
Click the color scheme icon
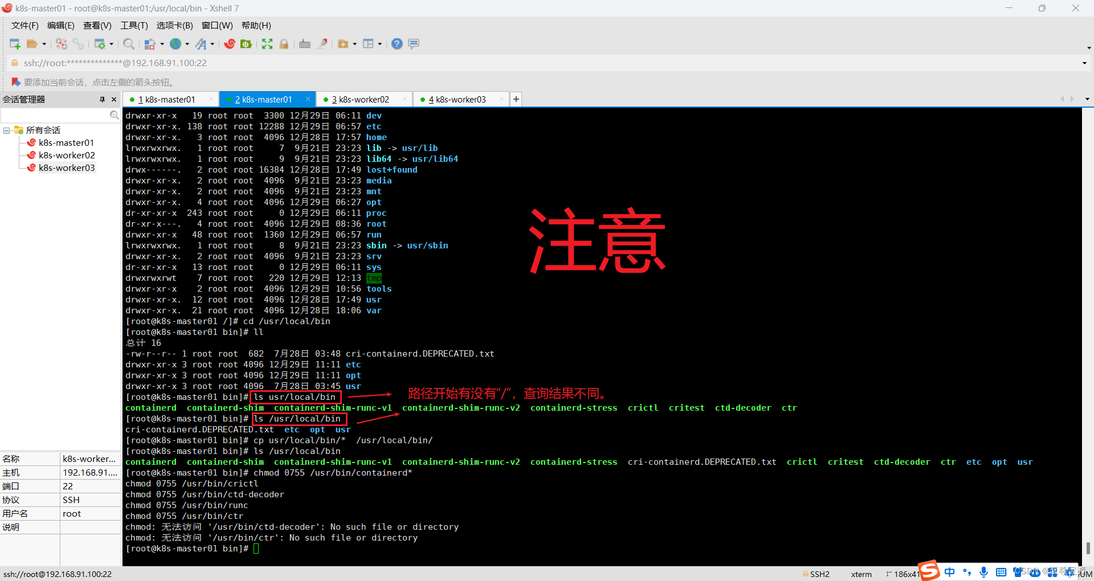[x=150, y=44]
